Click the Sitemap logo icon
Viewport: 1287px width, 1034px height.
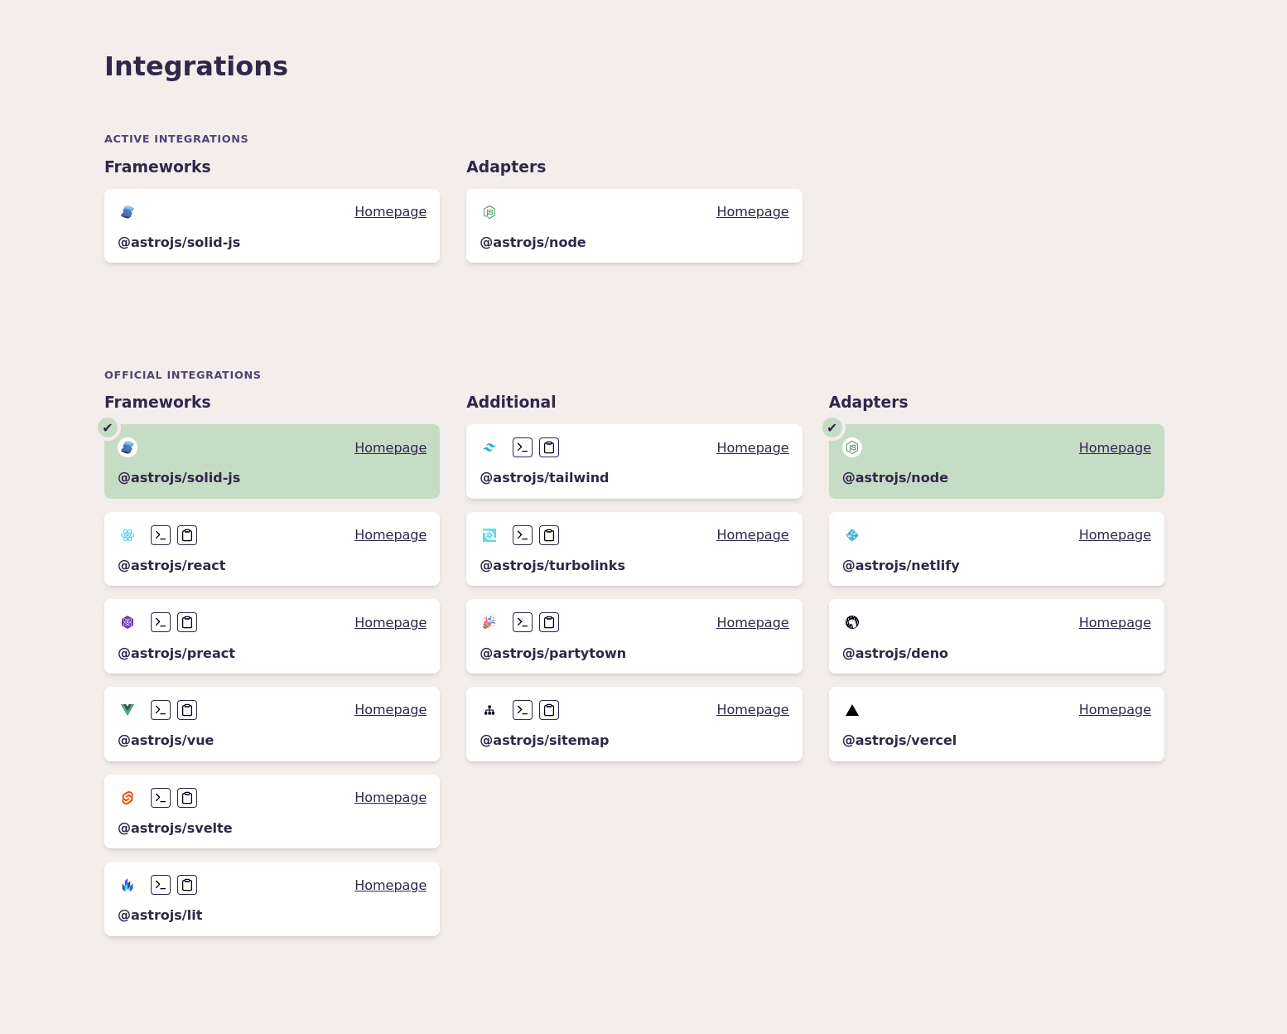489,710
